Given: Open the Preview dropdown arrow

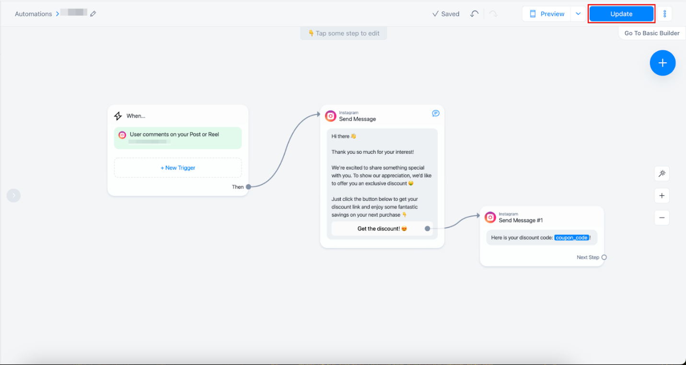Looking at the screenshot, I should (578, 14).
